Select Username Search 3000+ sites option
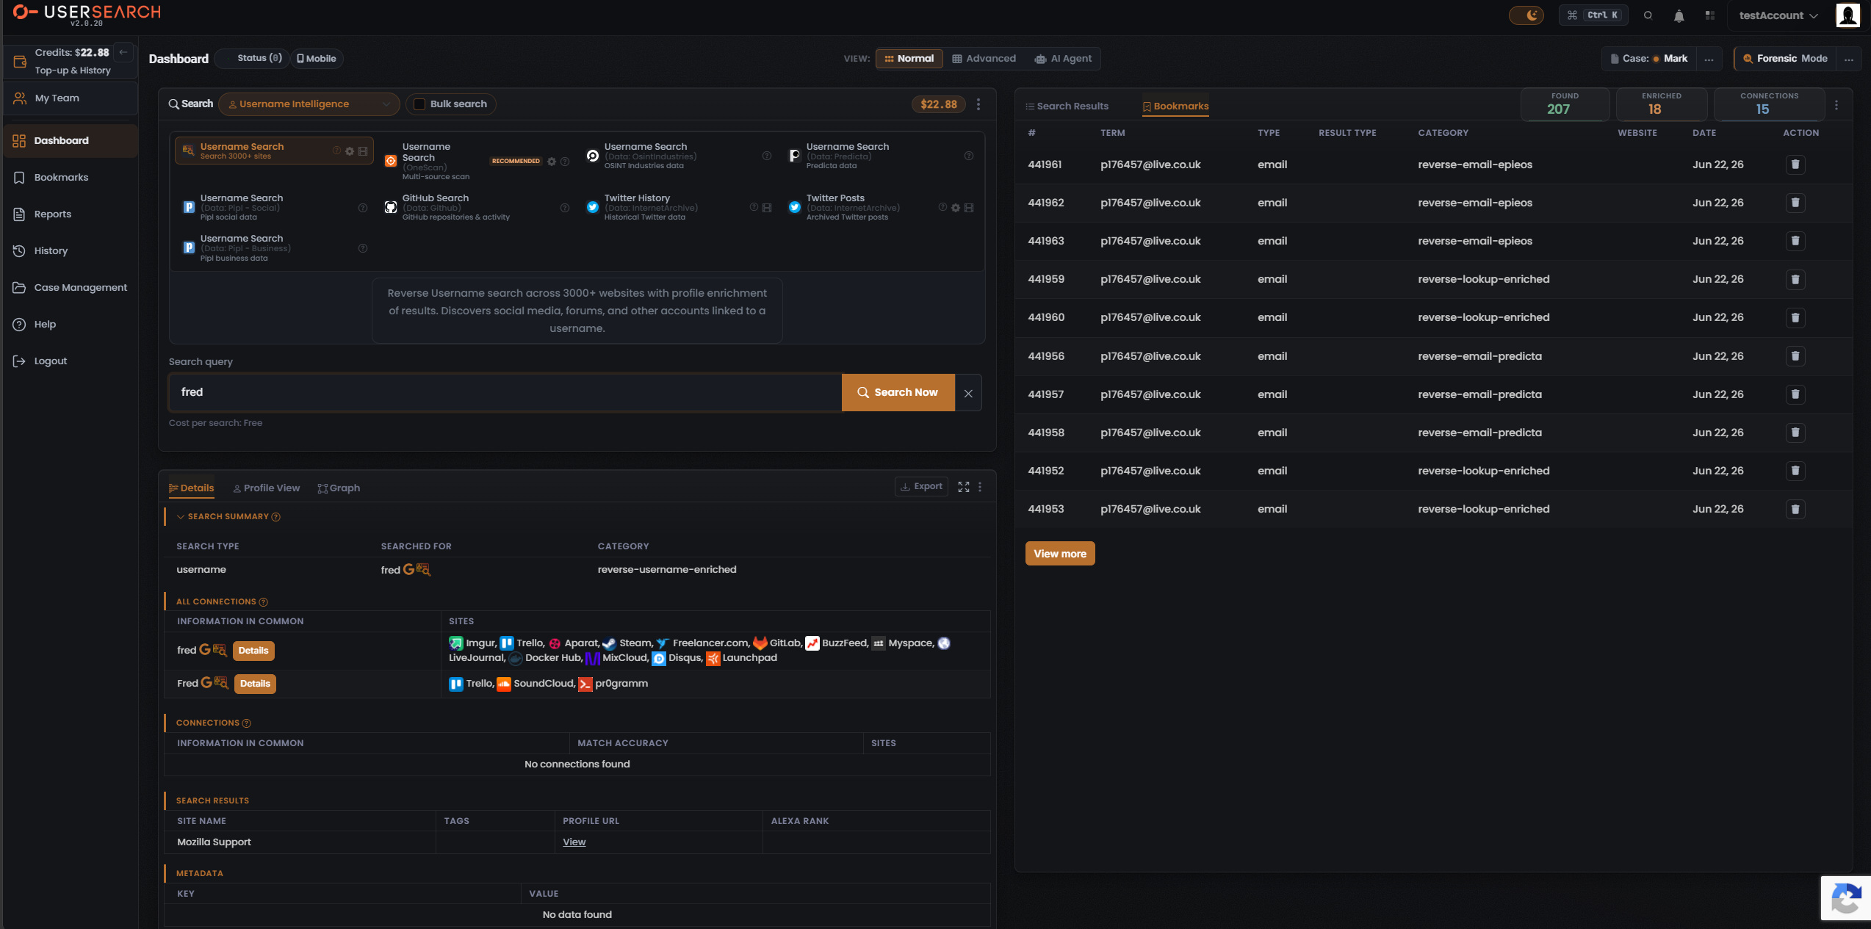Screen dimensions: 1871x929 tap(274, 151)
